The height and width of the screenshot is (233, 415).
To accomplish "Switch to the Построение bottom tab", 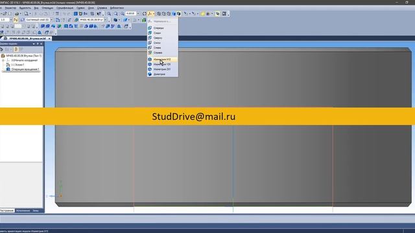I will point(6,210).
